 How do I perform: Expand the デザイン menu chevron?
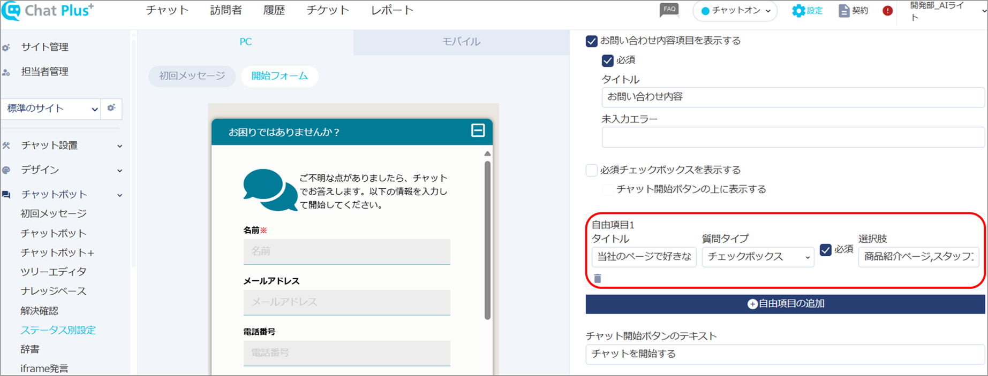(120, 171)
